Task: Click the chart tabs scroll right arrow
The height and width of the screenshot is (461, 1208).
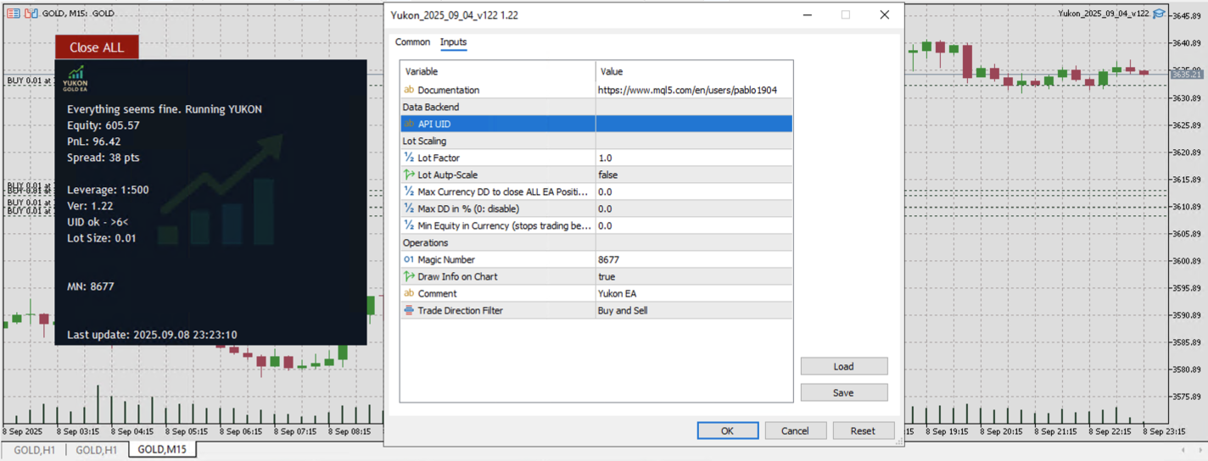Action: tap(1200, 450)
